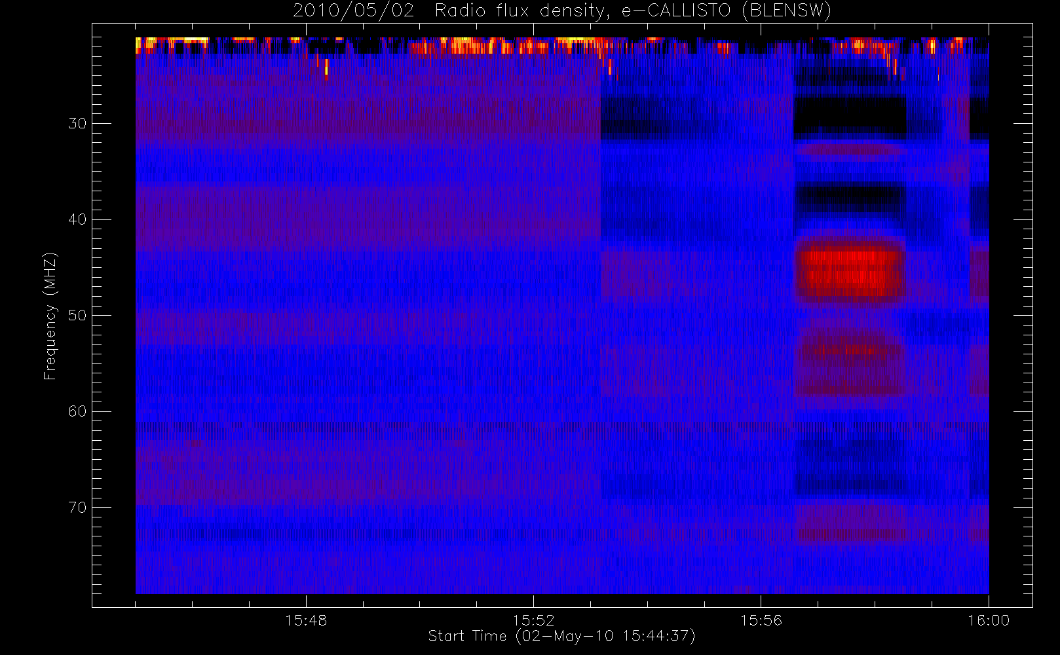Click the bright red burst near 45 MHz
This screenshot has width=1060, height=655.
pos(850,270)
